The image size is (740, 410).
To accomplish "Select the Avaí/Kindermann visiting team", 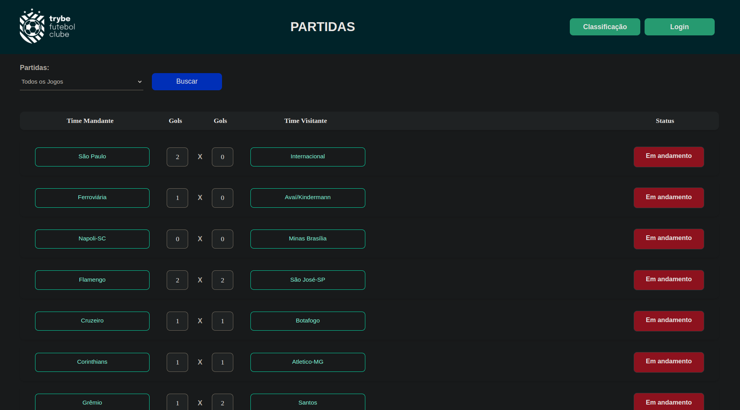I will pyautogui.click(x=307, y=198).
